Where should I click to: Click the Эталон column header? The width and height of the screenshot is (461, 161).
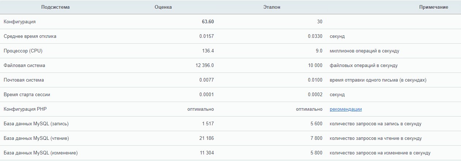click(x=272, y=7)
